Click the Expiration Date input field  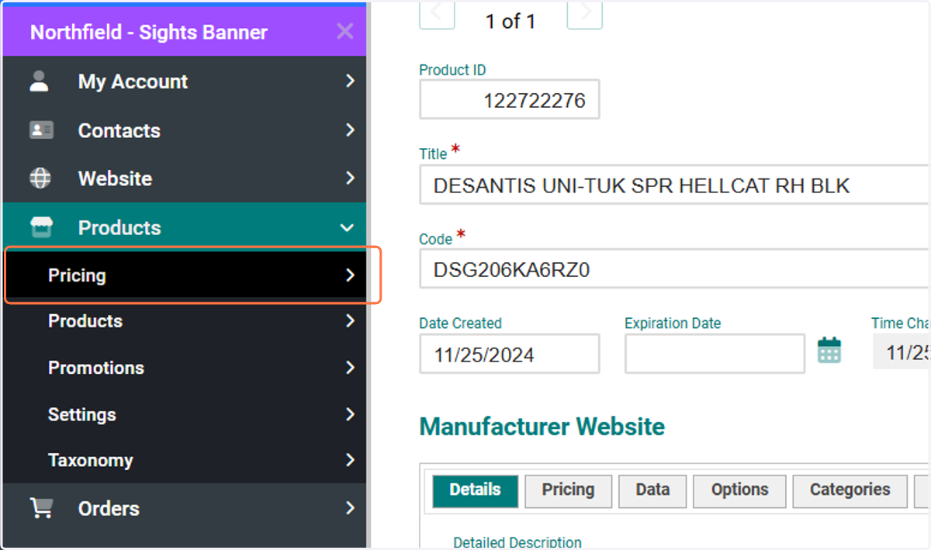[715, 355]
